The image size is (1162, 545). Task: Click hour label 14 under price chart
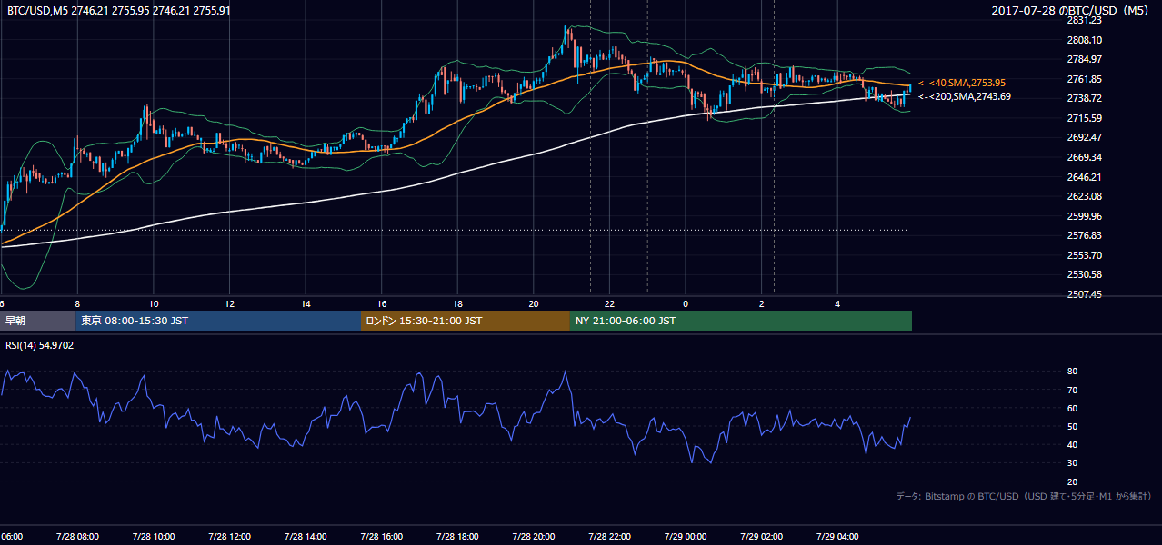pyautogui.click(x=306, y=304)
